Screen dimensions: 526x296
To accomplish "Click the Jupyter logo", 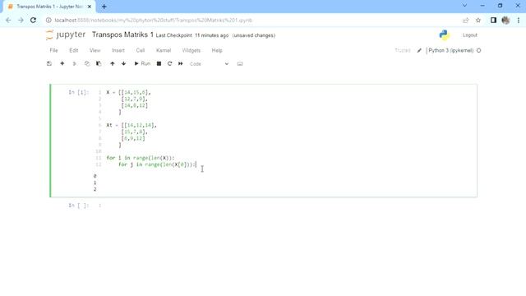I will (66, 35).
